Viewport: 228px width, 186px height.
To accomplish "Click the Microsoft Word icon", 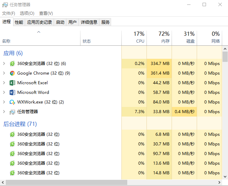I will [12, 92].
